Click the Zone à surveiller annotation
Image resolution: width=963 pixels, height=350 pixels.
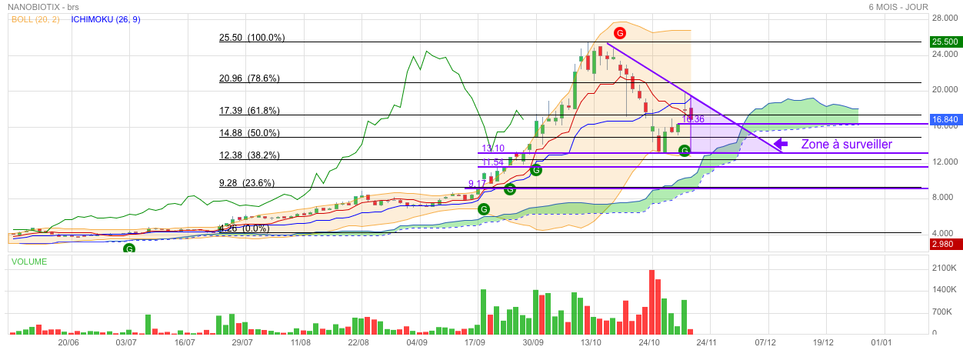tap(847, 144)
